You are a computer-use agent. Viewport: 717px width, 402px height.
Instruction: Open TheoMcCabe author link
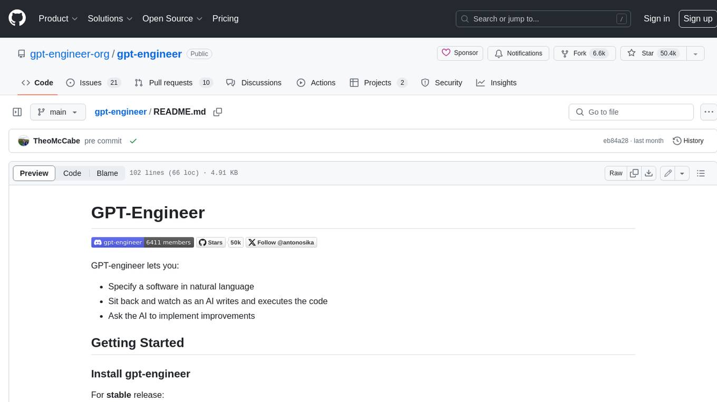[x=56, y=141]
